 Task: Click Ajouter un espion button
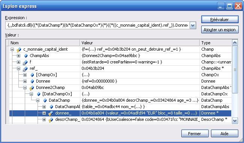220,30
